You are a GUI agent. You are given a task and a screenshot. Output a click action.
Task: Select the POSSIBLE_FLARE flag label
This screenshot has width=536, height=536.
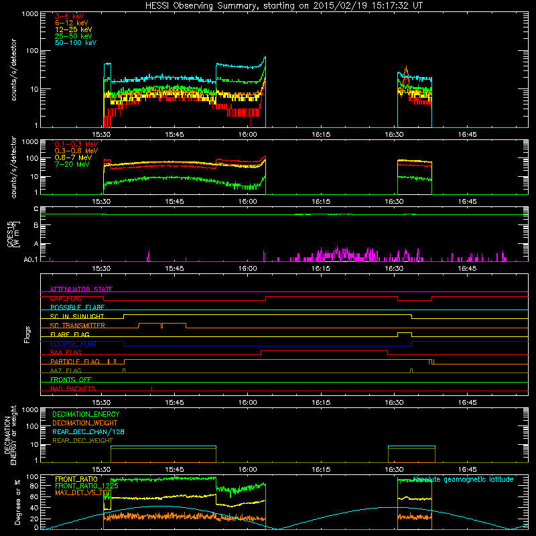(x=77, y=308)
